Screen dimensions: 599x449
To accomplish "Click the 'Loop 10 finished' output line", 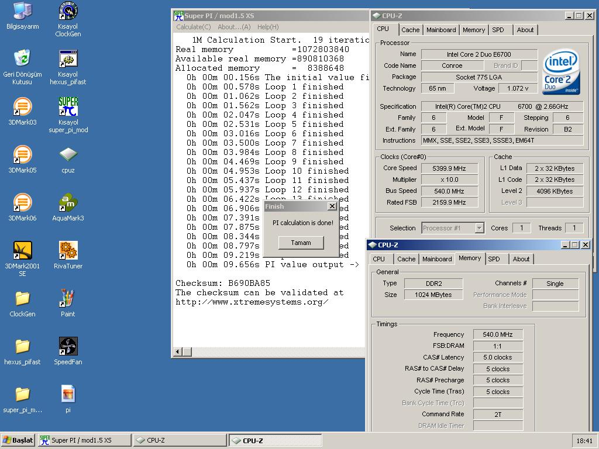I will click(x=267, y=171).
